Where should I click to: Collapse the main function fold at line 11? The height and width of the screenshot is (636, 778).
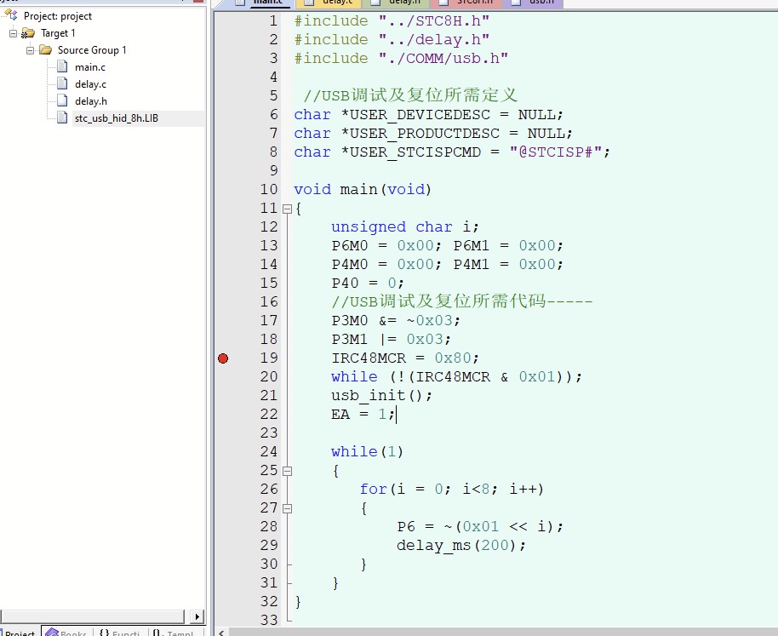tap(287, 209)
